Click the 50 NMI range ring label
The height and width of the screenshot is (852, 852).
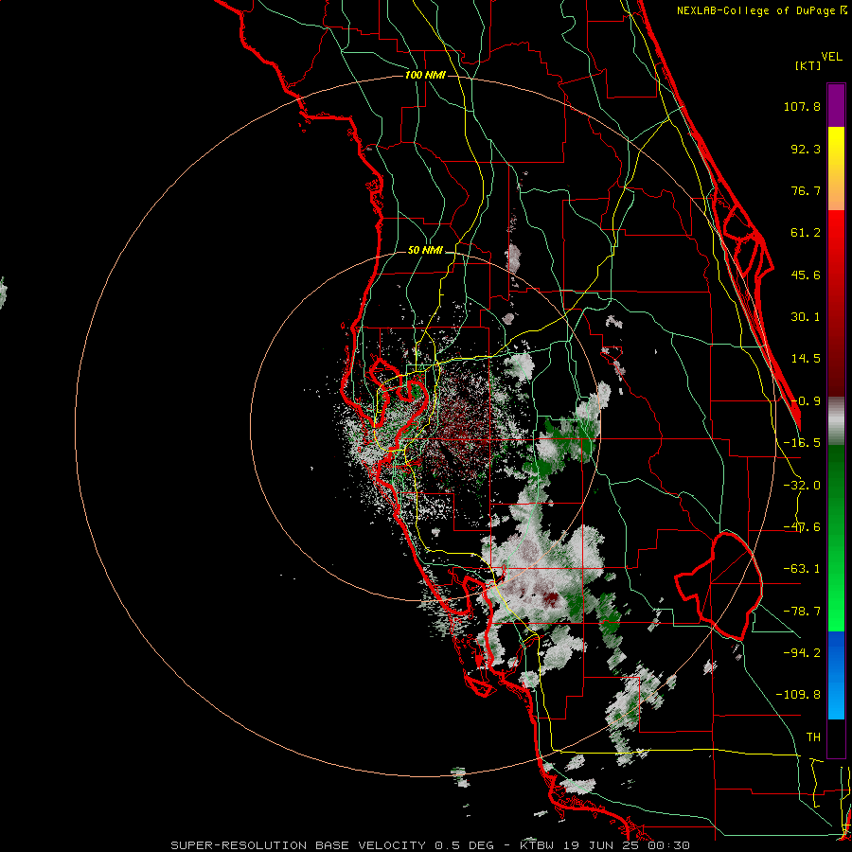click(x=425, y=251)
